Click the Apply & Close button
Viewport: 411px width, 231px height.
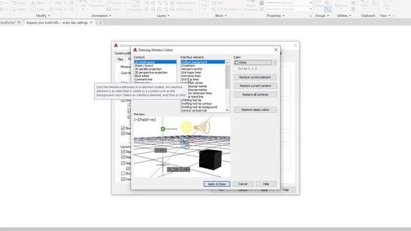coord(217,184)
